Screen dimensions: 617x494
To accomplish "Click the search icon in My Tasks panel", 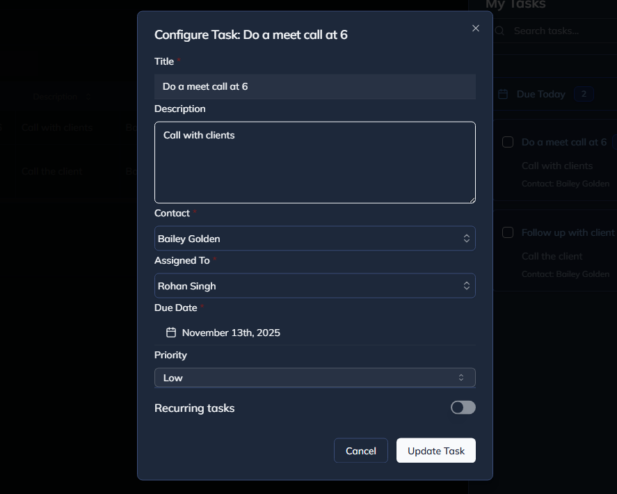I will [499, 31].
